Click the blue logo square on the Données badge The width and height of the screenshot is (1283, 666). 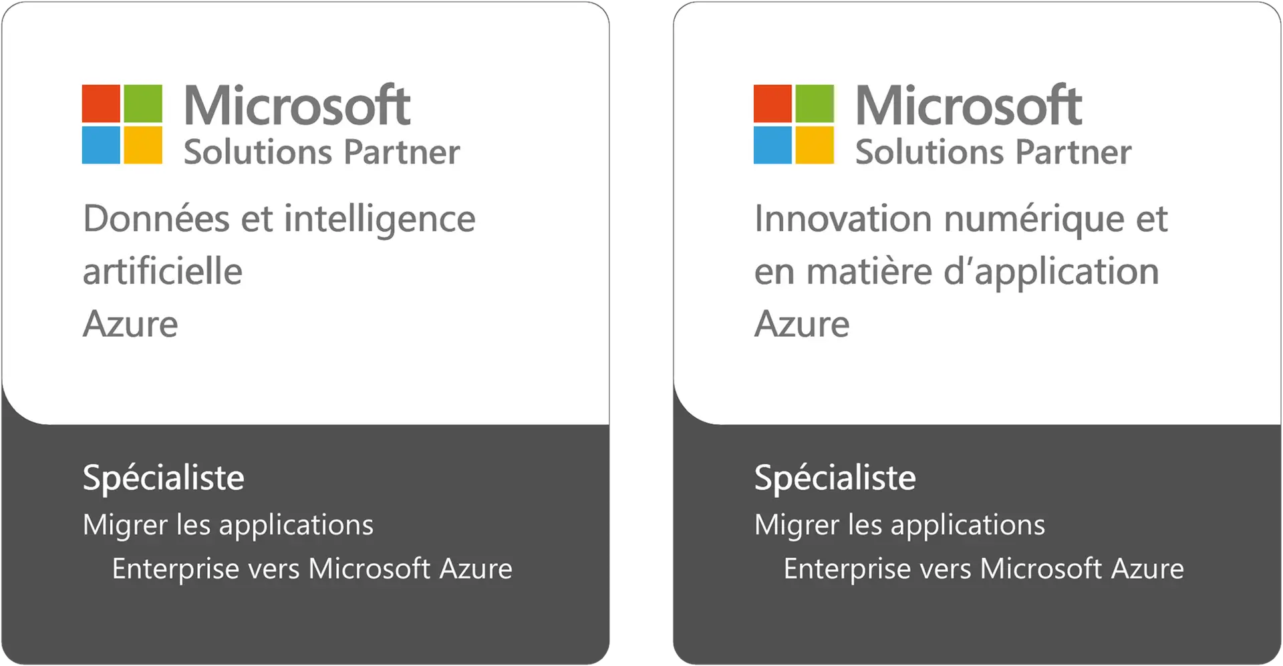[101, 145]
